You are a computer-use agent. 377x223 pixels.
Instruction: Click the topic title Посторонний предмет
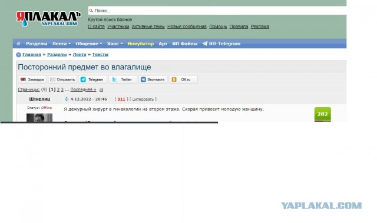point(84,67)
